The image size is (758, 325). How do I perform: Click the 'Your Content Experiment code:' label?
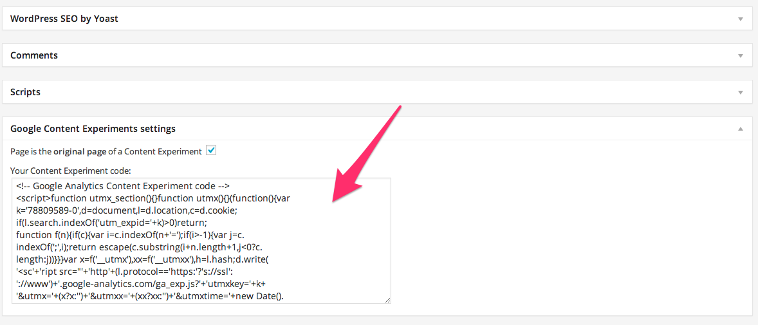[x=70, y=171]
